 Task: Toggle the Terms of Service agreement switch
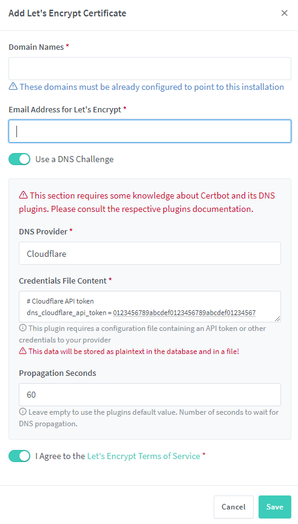[19, 456]
